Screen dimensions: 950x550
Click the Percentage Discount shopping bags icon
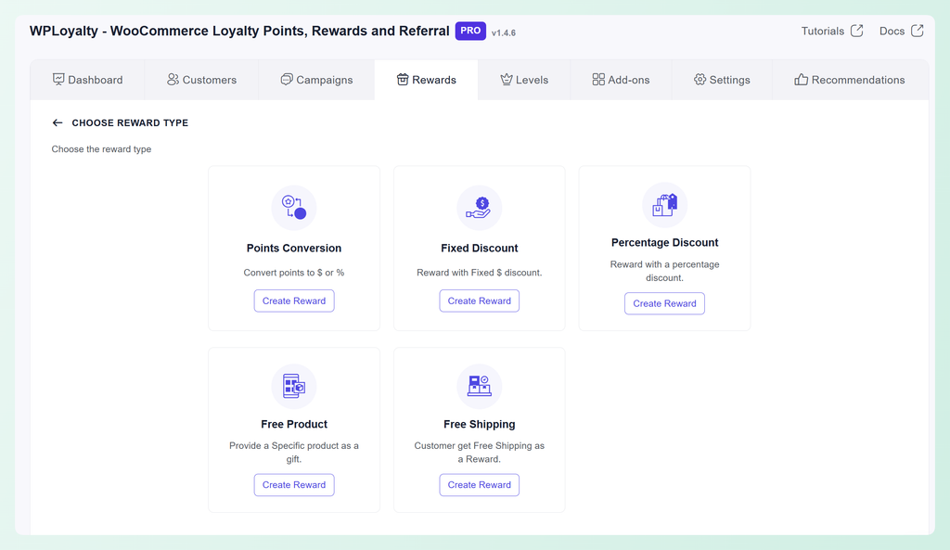[664, 205]
